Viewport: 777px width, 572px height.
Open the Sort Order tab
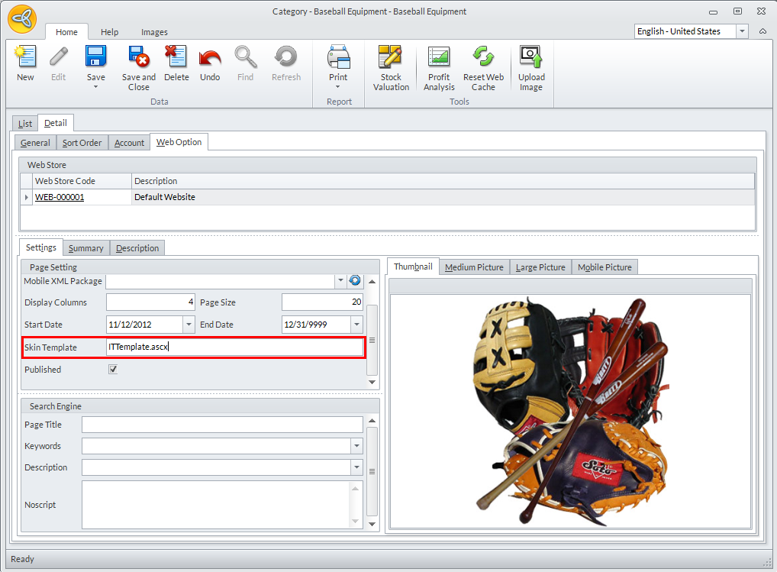coord(82,143)
